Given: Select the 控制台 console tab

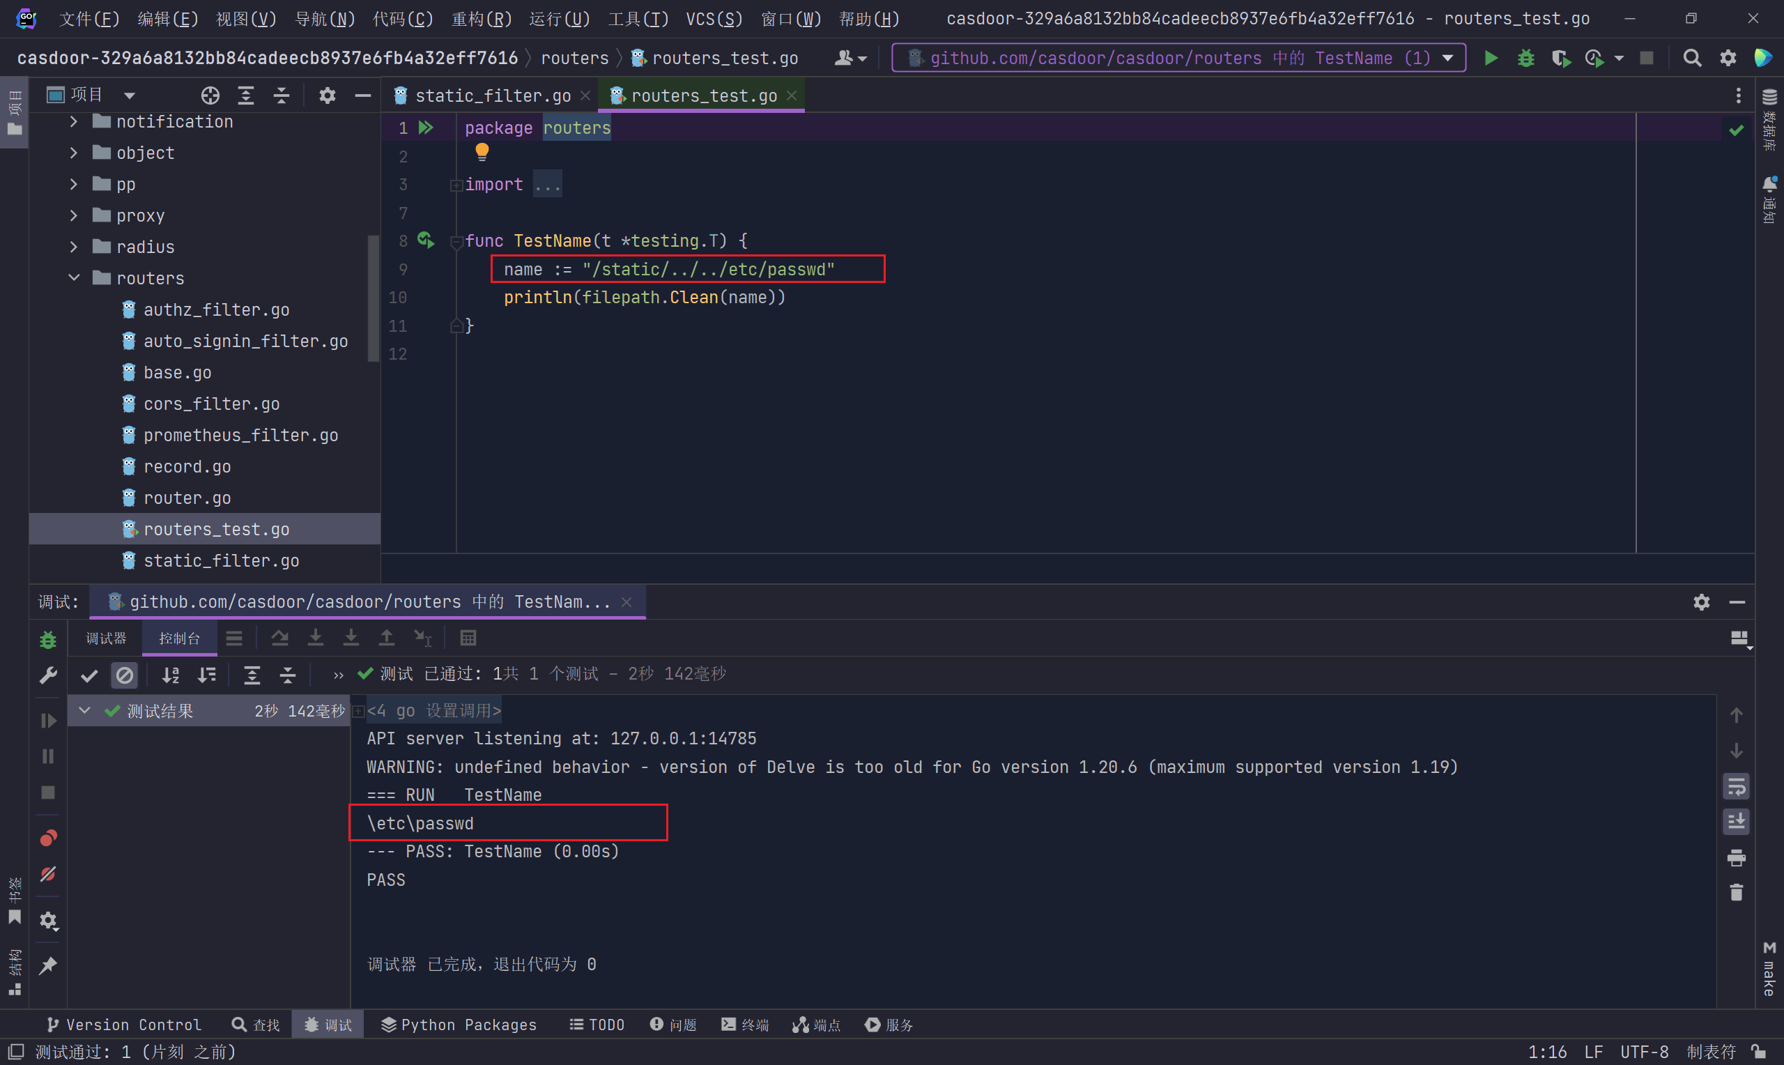Looking at the screenshot, I should tap(179, 638).
